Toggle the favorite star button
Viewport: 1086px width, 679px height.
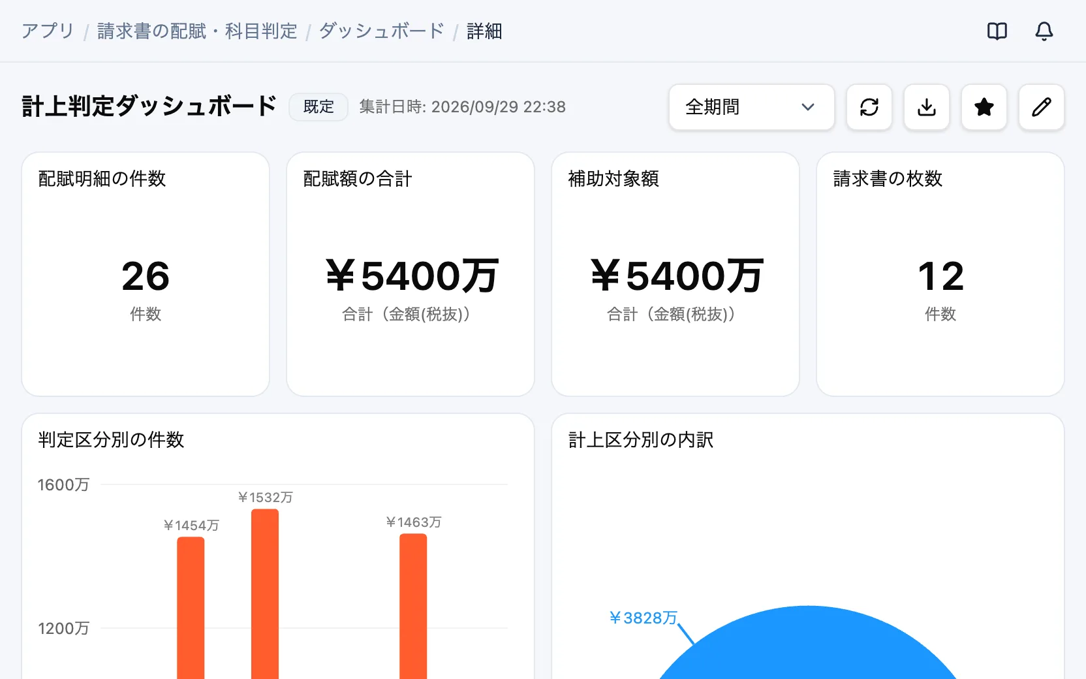984,107
